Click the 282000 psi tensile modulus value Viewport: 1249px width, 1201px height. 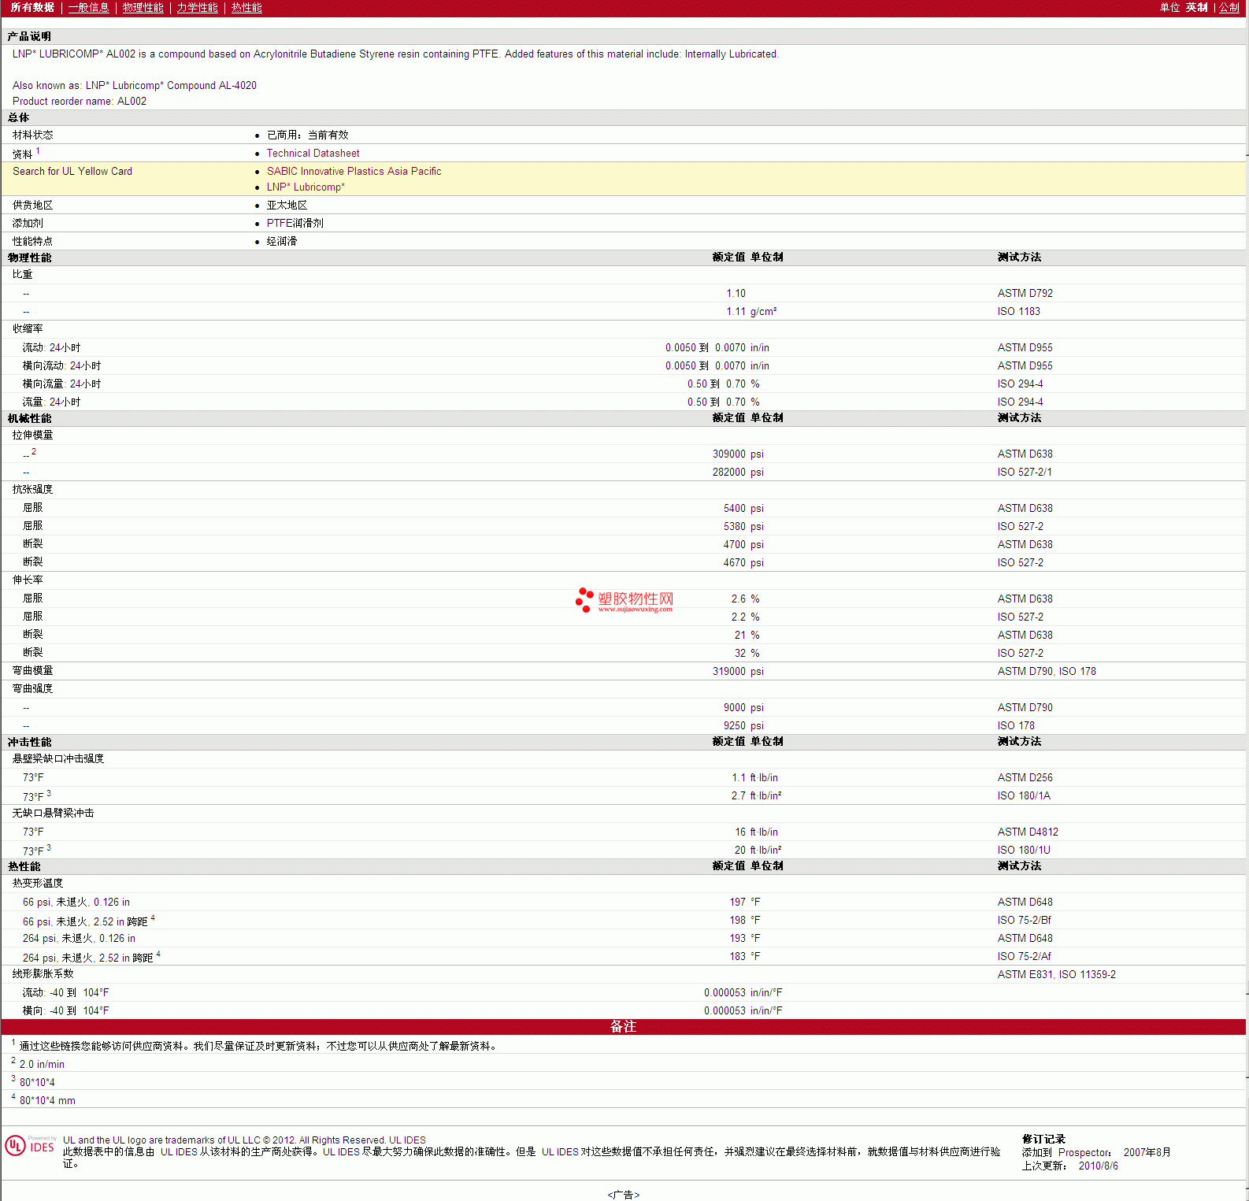738,473
